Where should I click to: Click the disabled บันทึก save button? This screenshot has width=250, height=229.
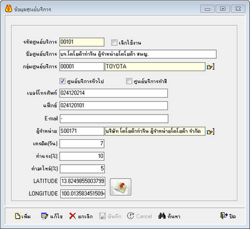pos(110,216)
